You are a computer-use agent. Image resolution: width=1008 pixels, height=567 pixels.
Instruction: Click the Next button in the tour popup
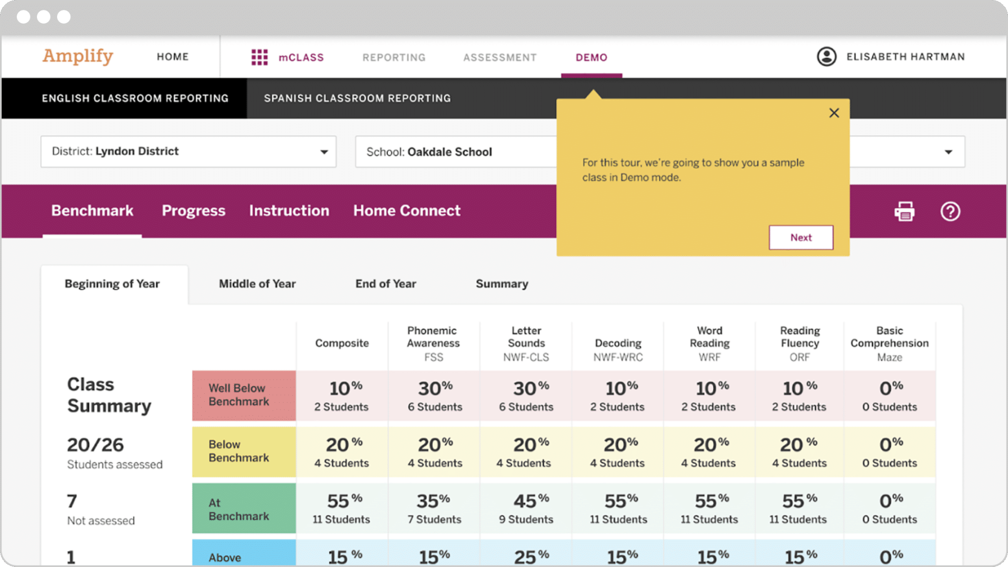pyautogui.click(x=801, y=237)
